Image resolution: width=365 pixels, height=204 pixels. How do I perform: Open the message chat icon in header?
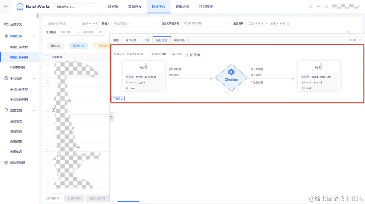(x=318, y=6)
